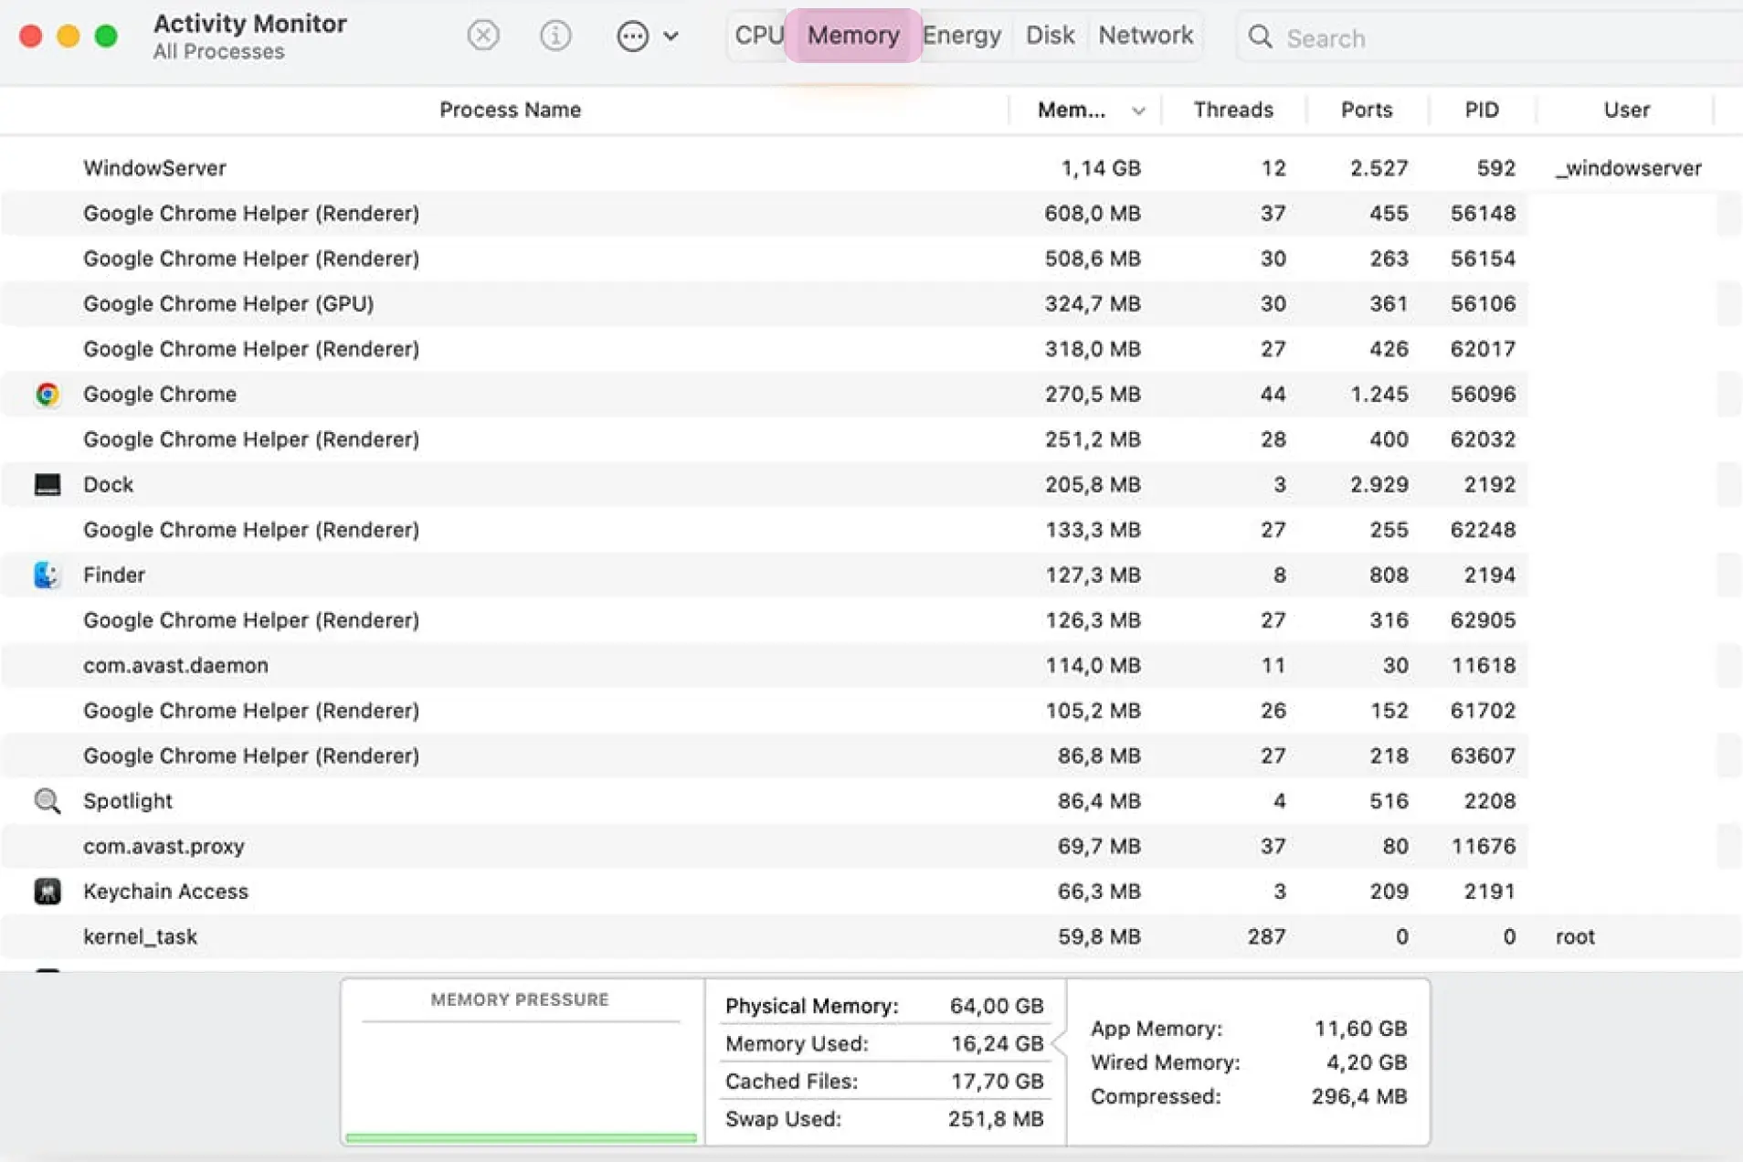The height and width of the screenshot is (1162, 1743).
Task: Switch to the Disk tab
Action: point(1050,36)
